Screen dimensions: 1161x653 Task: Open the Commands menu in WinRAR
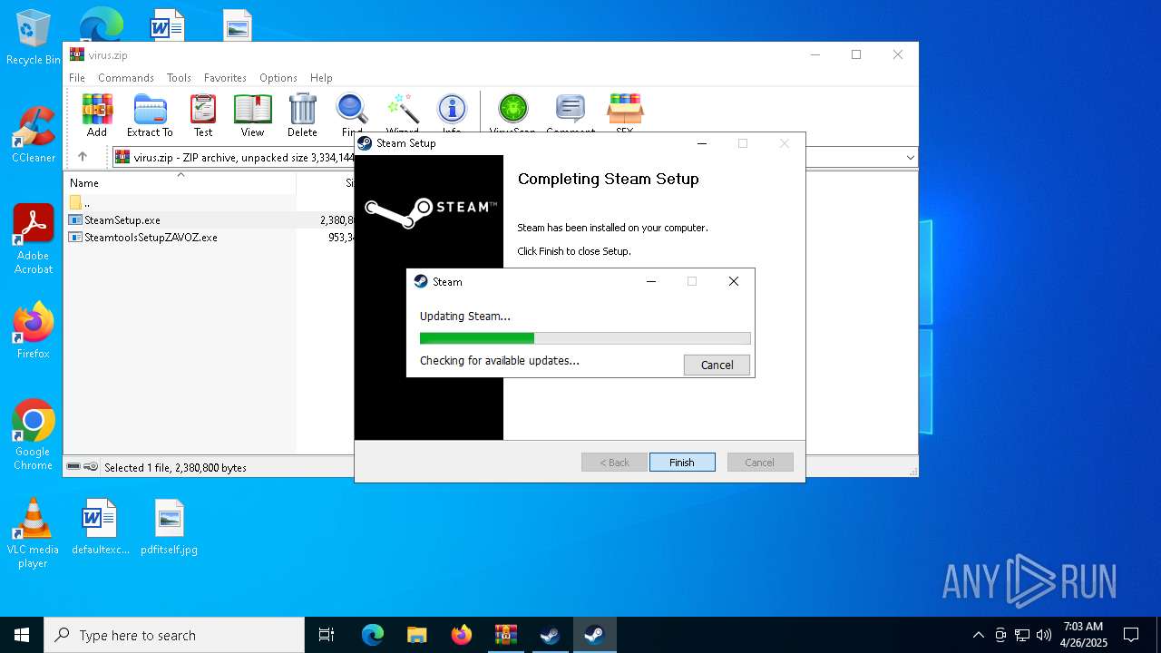point(126,78)
